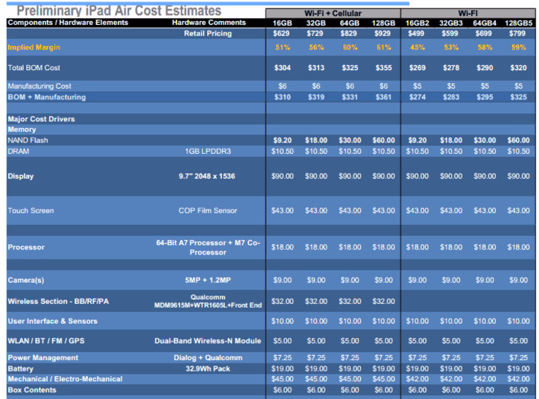The width and height of the screenshot is (539, 399).
Task: Click the $274 BOM + Manufacturing cell
Action: point(417,97)
